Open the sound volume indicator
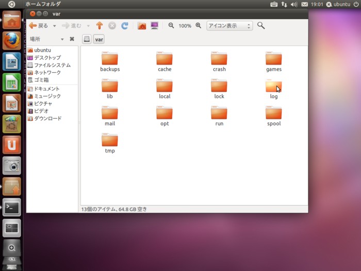 click(294, 4)
